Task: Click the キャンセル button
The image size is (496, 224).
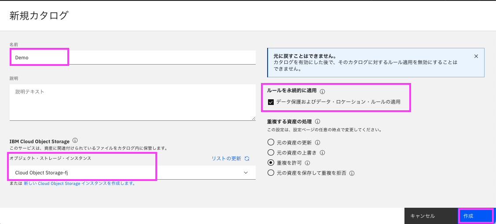Action: pyautogui.click(x=431, y=216)
